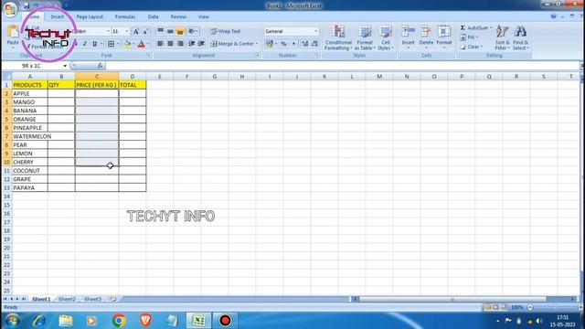
Task: Select column D header
Action: (132, 77)
